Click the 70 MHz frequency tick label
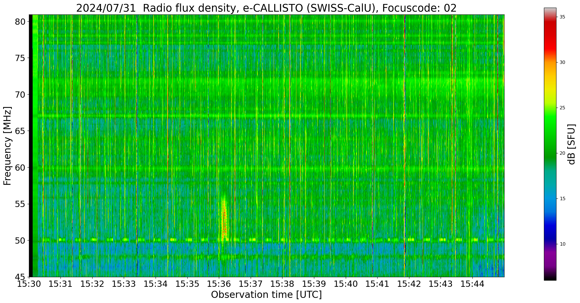 [20, 95]
